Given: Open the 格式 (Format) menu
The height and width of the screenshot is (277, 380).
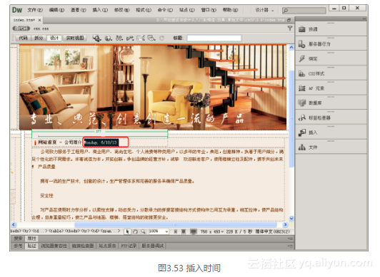Looking at the screenshot, I should pyautogui.click(x=144, y=10).
